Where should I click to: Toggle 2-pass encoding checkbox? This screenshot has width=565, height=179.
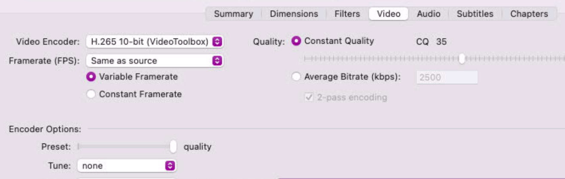click(x=309, y=98)
